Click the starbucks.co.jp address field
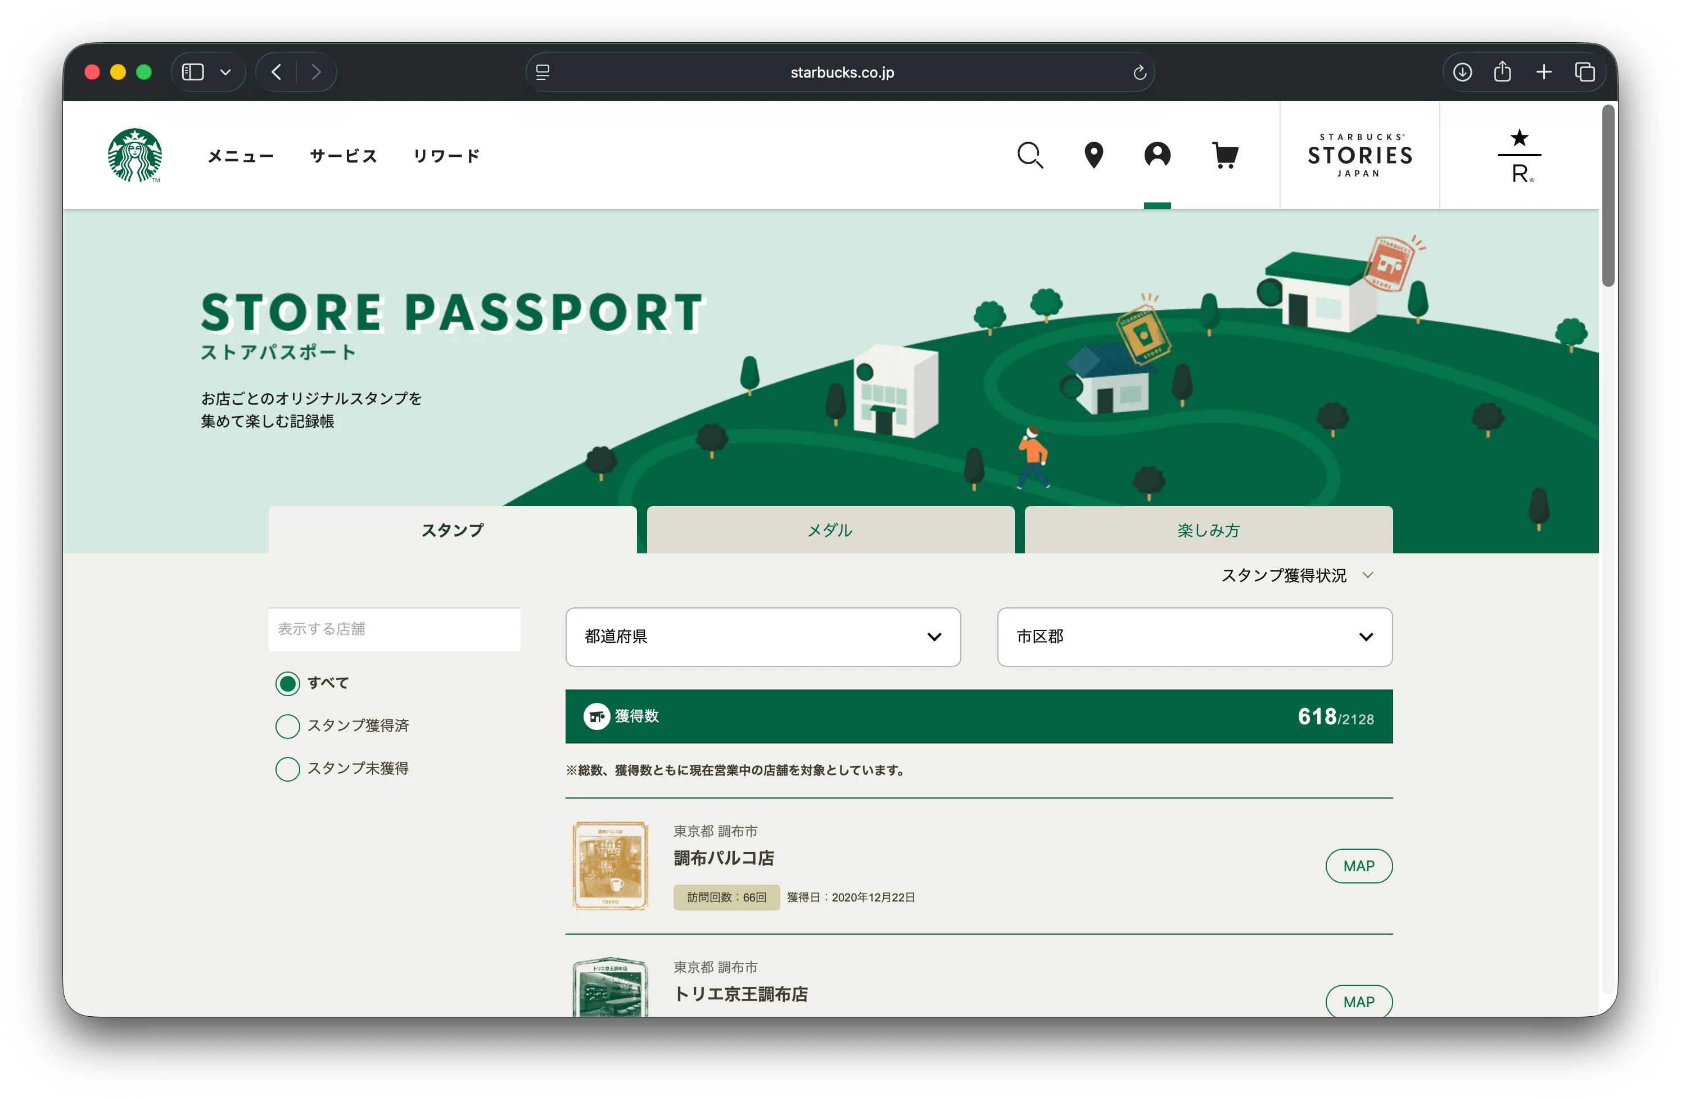Screen dimensions: 1681x1100 pyautogui.click(x=841, y=72)
